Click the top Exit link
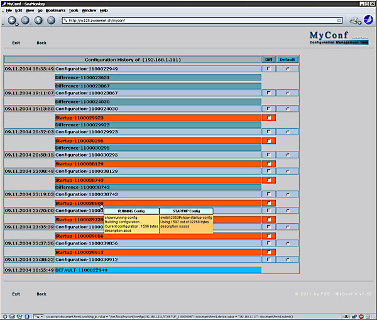The height and width of the screenshot is (320, 377). point(16,43)
